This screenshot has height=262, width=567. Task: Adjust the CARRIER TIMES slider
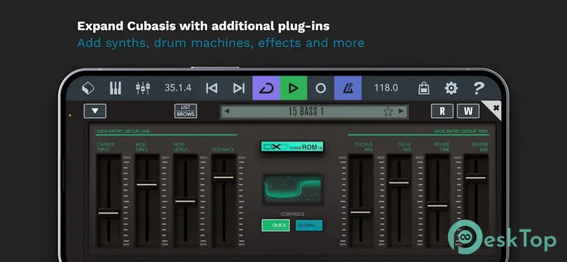point(108,213)
